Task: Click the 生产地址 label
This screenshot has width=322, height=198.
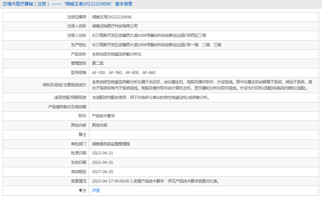Action: 79,45
